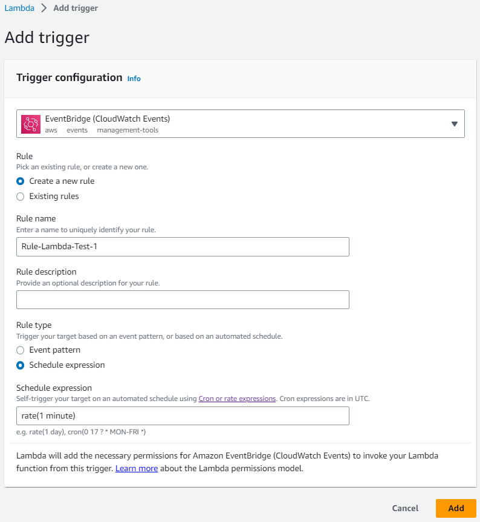The image size is (480, 522).
Task: Go to Lambda breadcrumb link
Action: [x=19, y=8]
